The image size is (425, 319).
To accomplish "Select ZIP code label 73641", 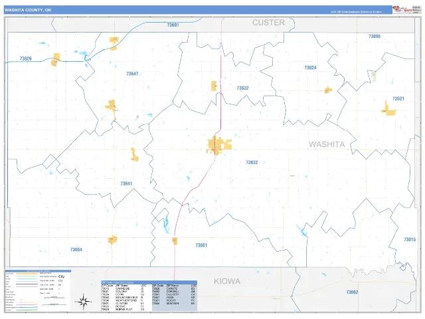I will click(126, 183).
